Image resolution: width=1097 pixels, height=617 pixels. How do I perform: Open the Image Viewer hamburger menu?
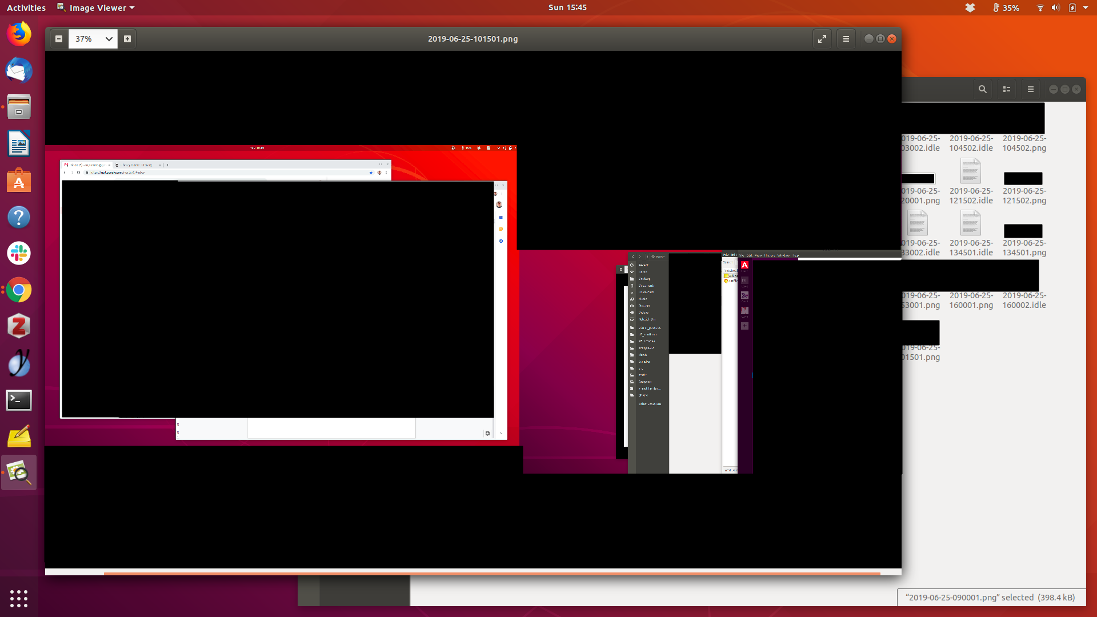(x=846, y=39)
